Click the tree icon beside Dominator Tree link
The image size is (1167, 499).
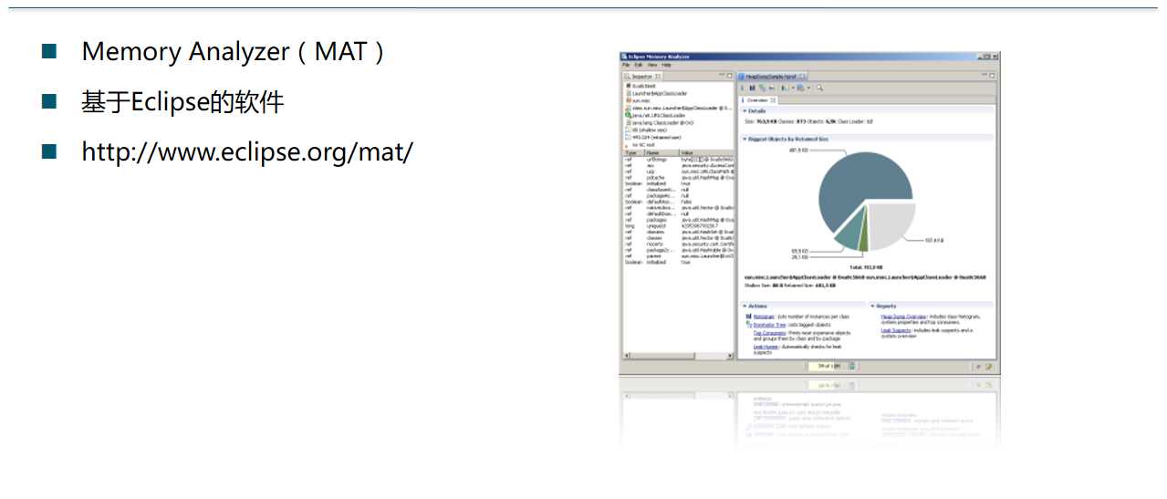coord(749,325)
